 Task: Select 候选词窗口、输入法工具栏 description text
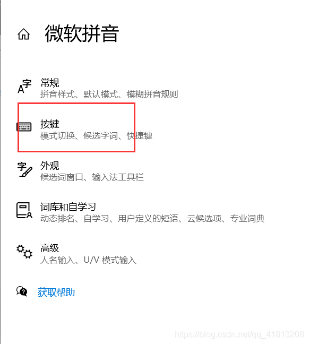tap(92, 177)
